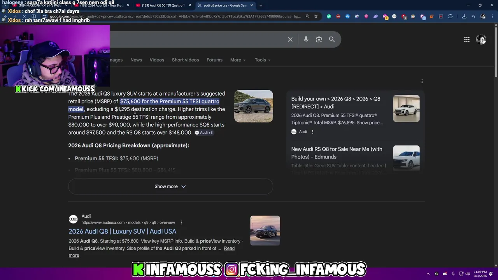Screen dimensions: 498x280
Task: Click the audiusa.com breadcrumb URL
Action: (128, 222)
